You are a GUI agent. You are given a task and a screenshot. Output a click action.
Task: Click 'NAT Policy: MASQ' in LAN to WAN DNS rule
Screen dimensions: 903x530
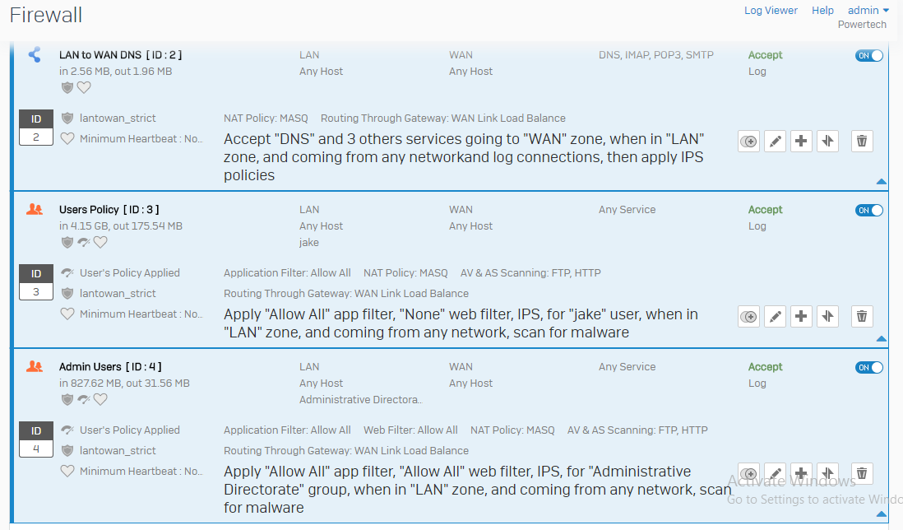click(x=266, y=119)
